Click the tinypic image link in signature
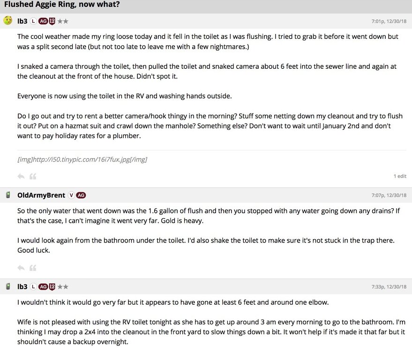The image size is (412, 351). pyautogui.click(x=82, y=160)
